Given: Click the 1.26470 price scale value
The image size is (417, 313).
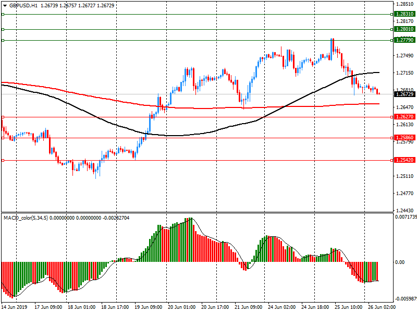Looking at the screenshot, I should (x=405, y=107).
